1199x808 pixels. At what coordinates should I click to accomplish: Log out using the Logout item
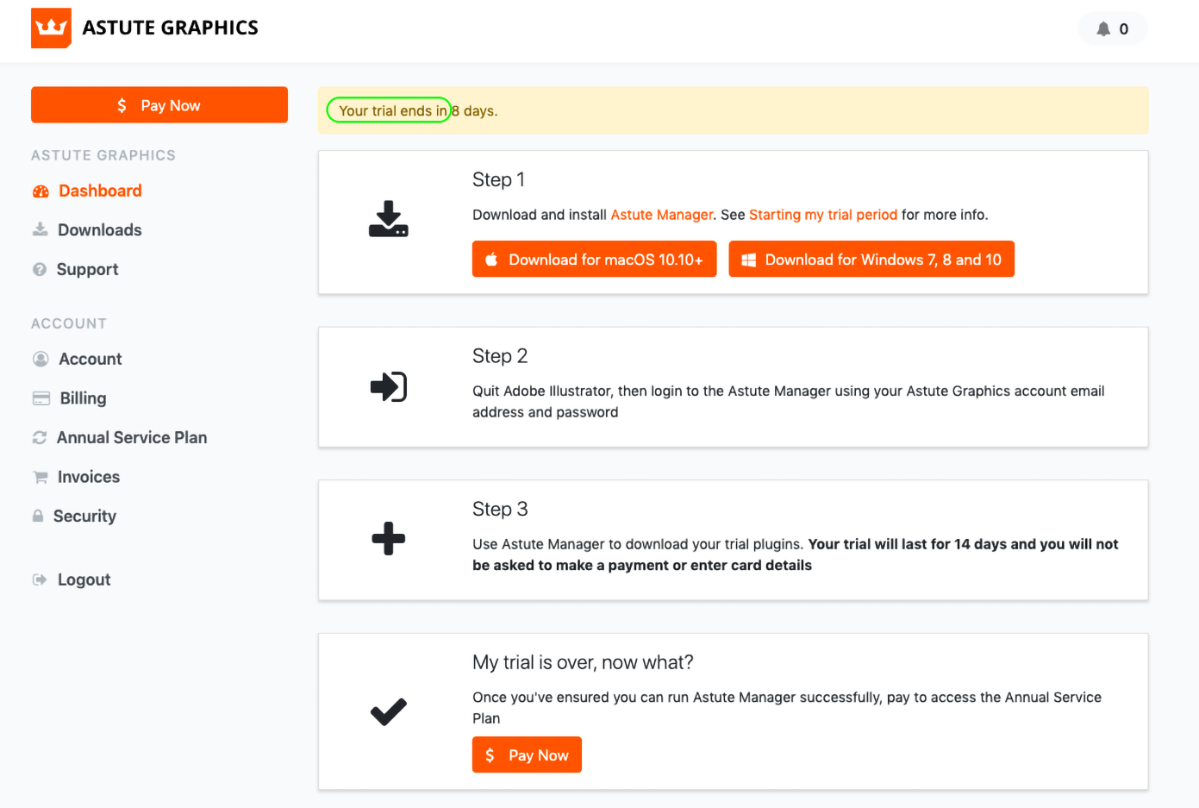(84, 579)
